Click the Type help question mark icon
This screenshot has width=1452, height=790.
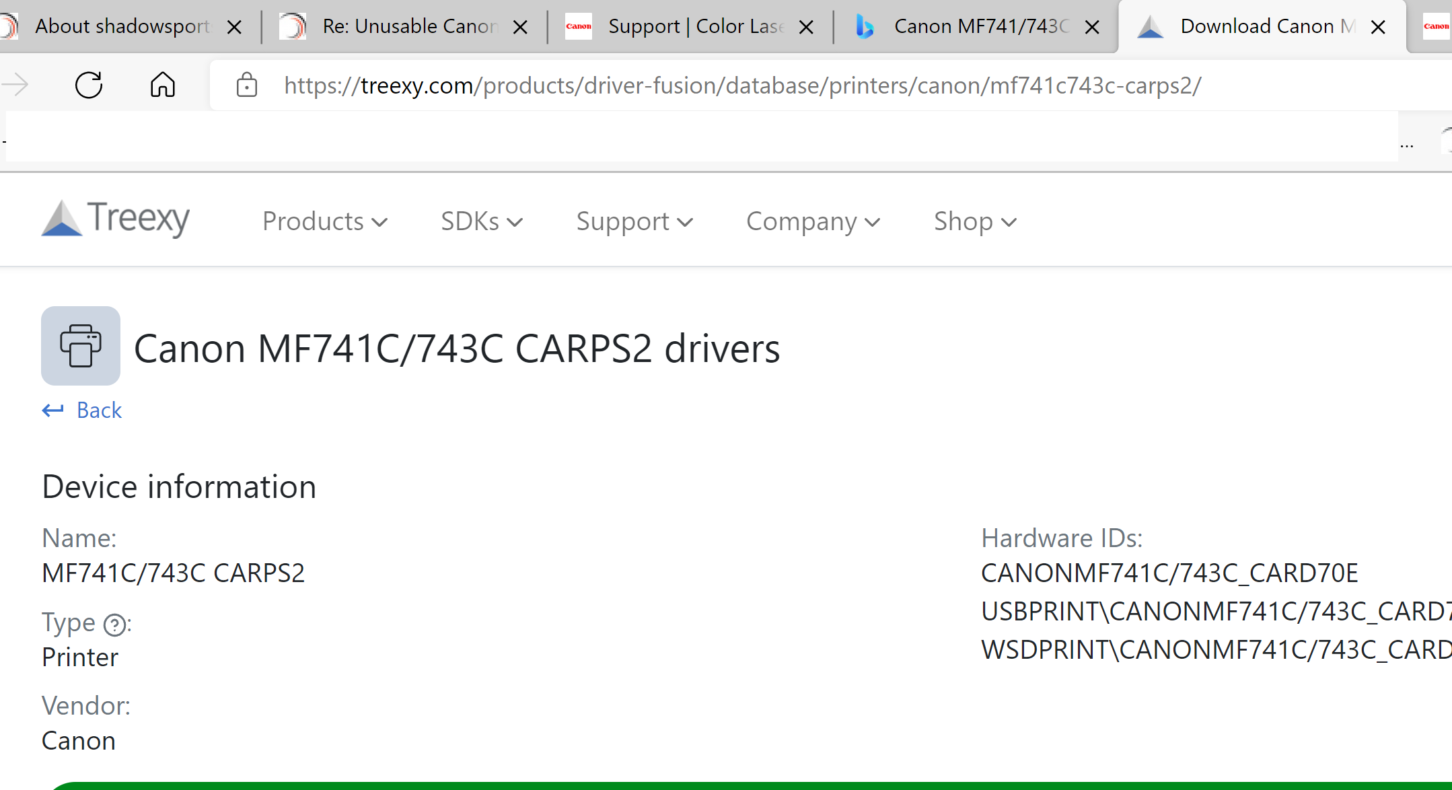115,625
